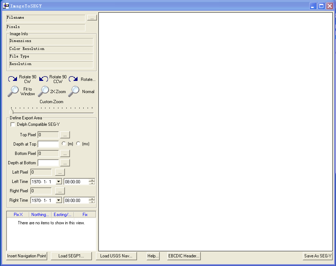Browse for a file next to Filename

point(92,18)
